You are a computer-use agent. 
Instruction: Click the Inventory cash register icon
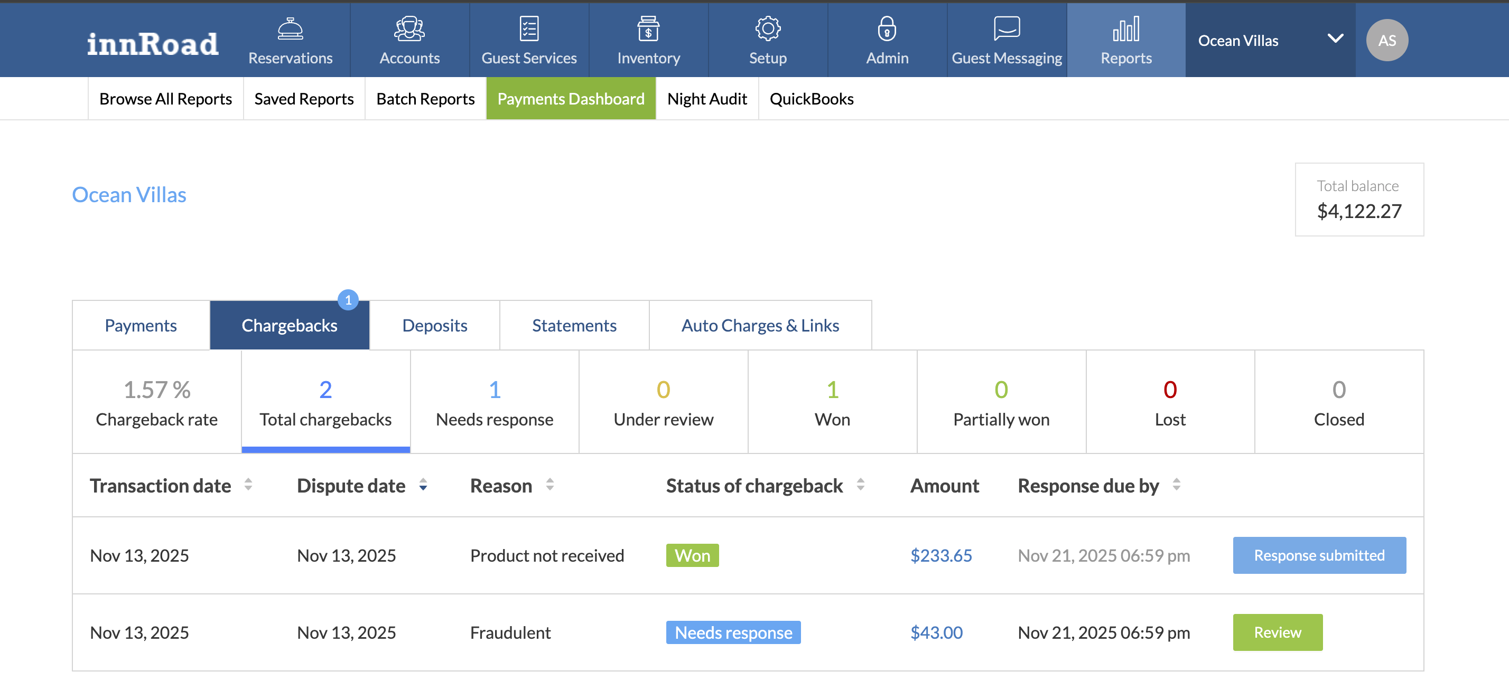tap(648, 29)
